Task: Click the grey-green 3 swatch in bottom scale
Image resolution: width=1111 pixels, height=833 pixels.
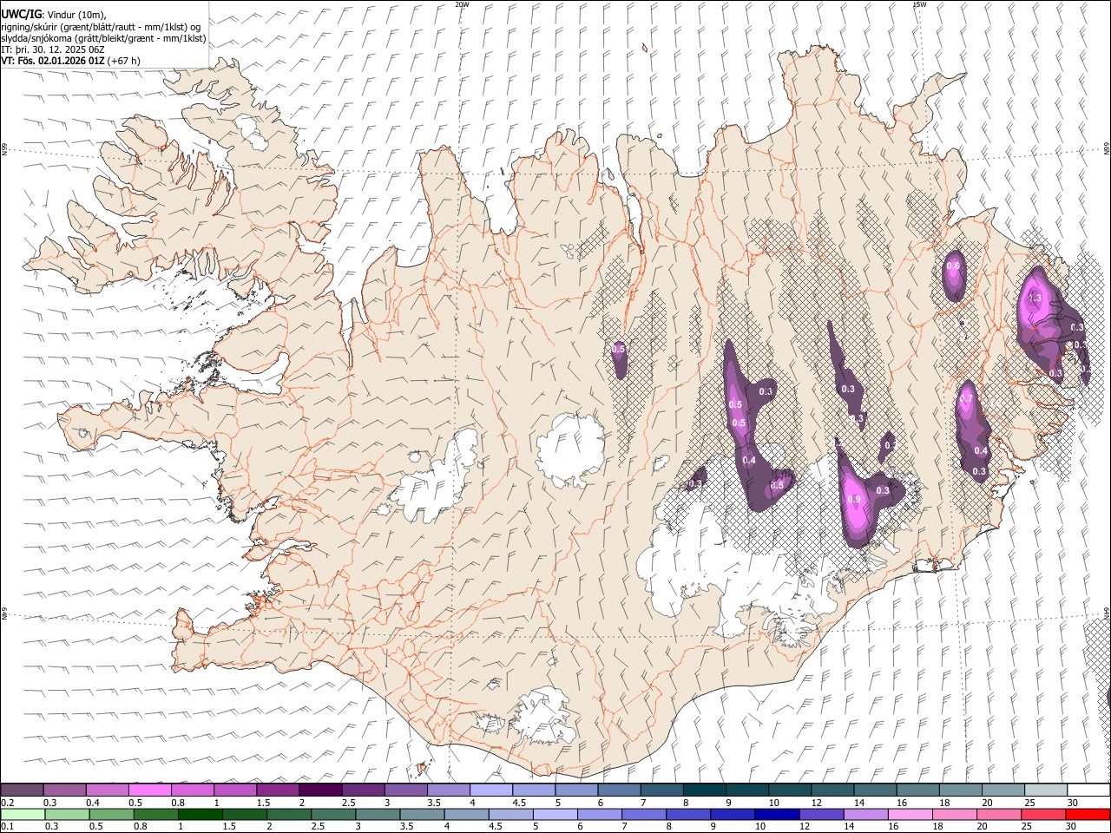Action: tap(378, 814)
